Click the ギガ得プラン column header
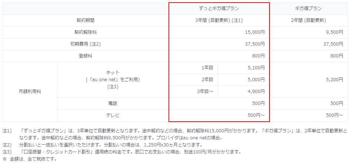Image resolution: width=350 pixels, height=165 pixels. (308, 9)
